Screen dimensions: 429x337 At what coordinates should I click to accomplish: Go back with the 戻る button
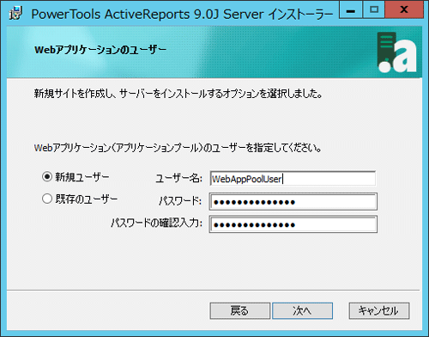(240, 310)
